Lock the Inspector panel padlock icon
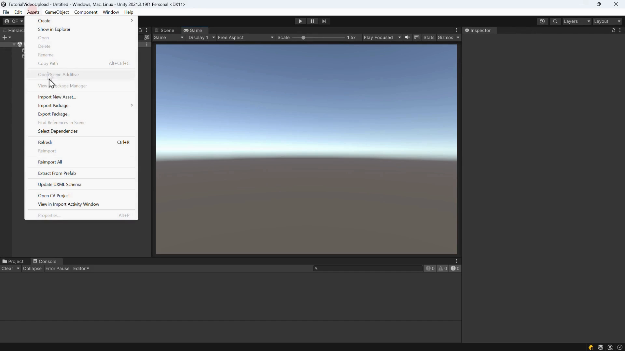The image size is (625, 351). tap(613, 30)
